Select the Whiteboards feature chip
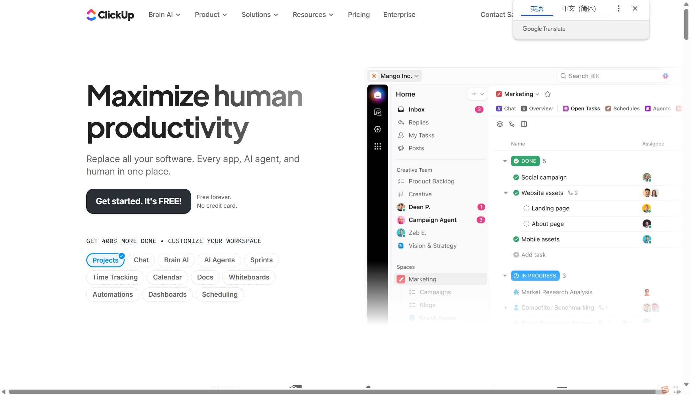The image size is (690, 395). 249,277
